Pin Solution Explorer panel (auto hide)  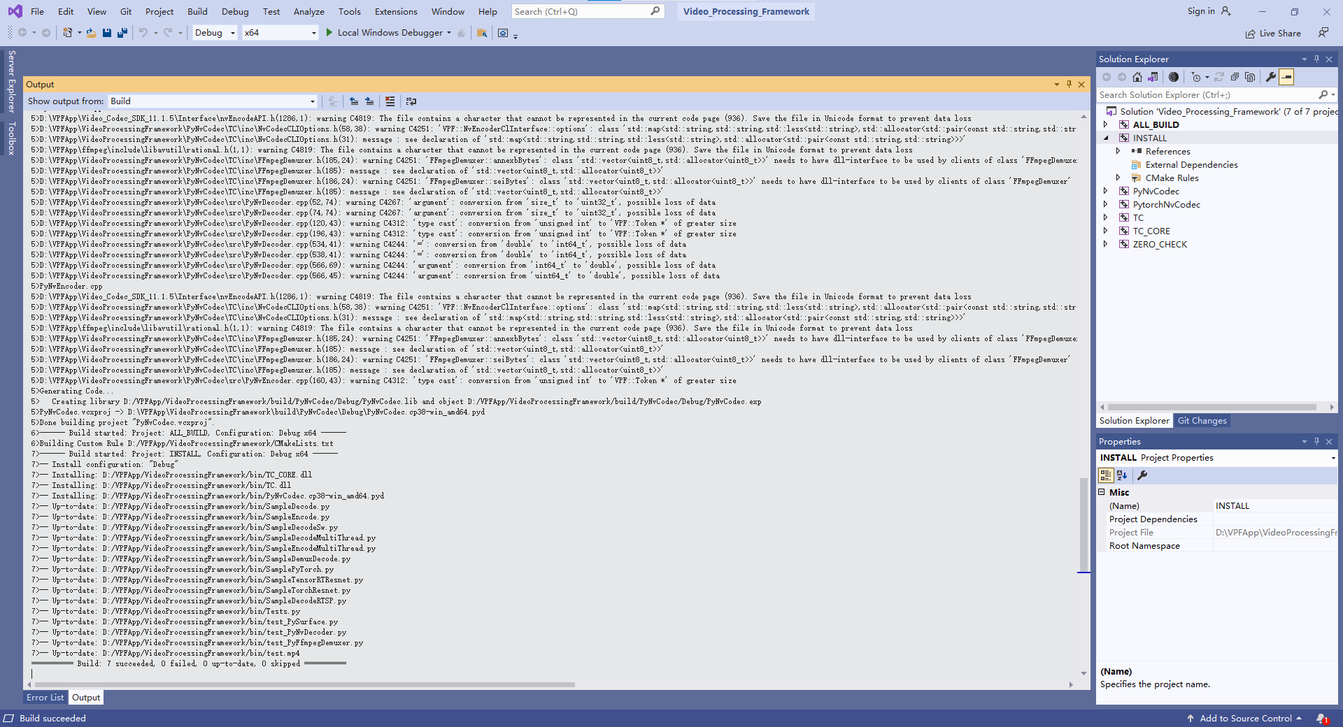tap(1316, 59)
